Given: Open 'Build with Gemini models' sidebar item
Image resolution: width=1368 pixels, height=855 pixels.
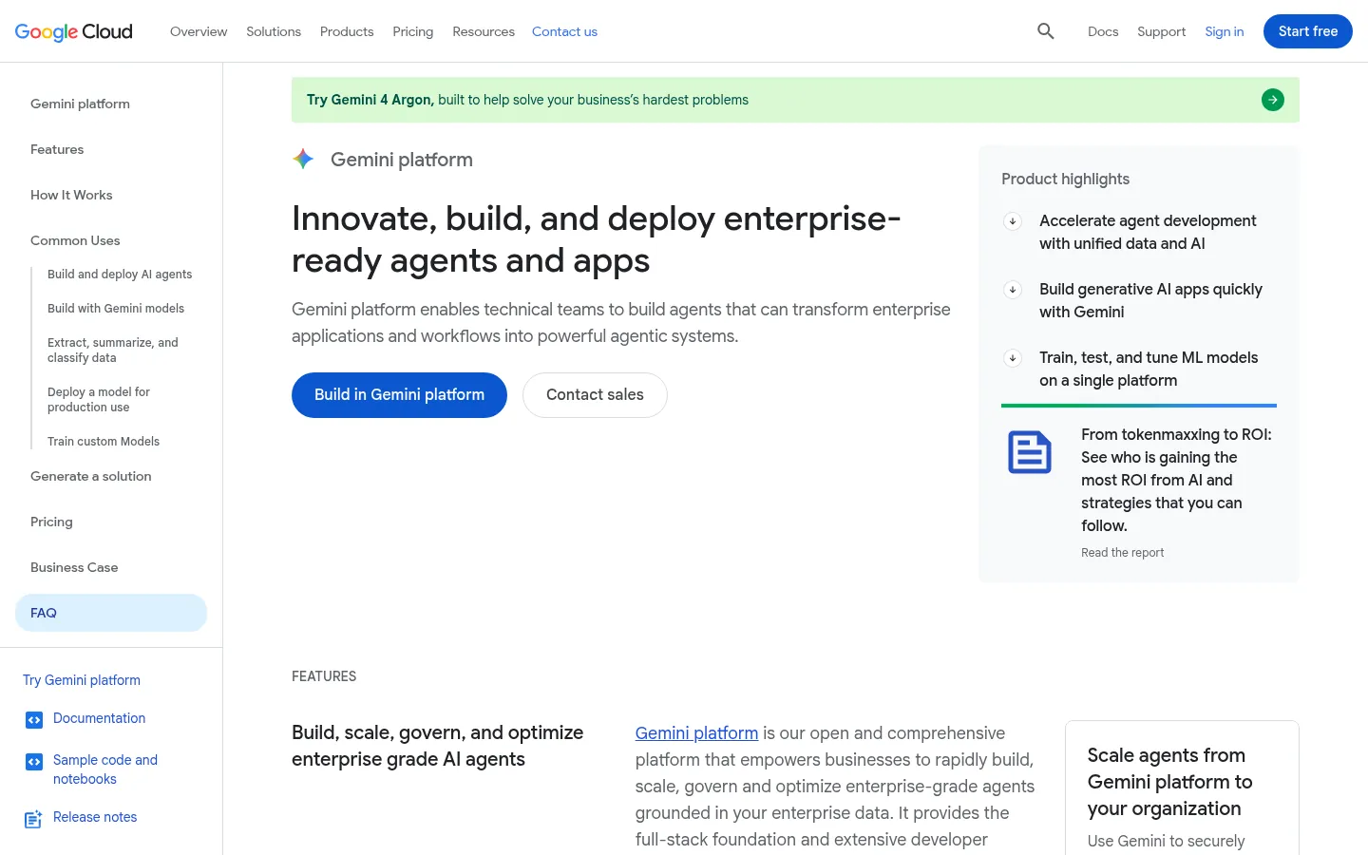Looking at the screenshot, I should click(116, 309).
